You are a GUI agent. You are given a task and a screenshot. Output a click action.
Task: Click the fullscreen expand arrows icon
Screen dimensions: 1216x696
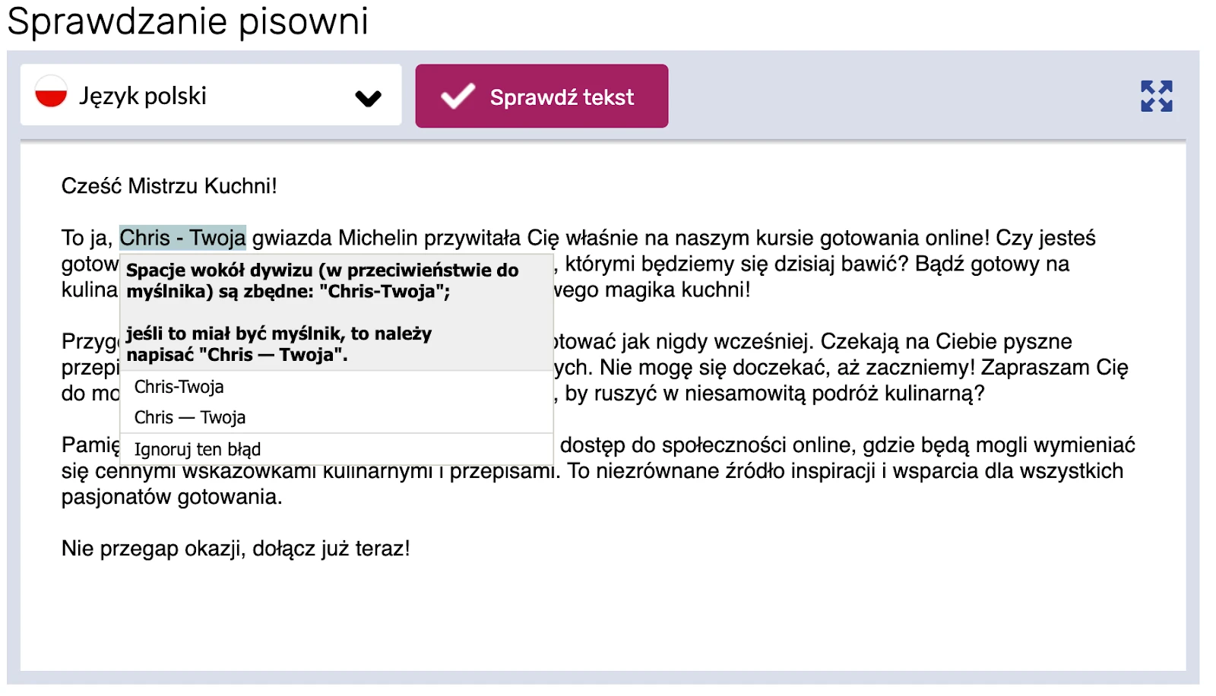coord(1156,96)
